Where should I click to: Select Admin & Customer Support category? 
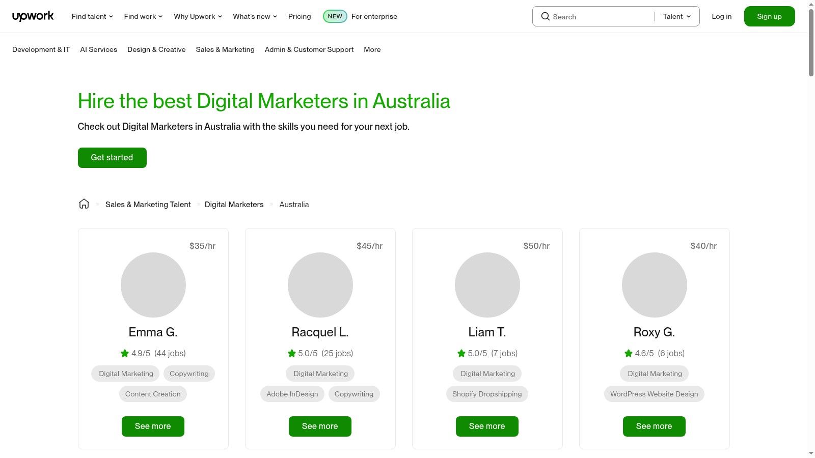(x=309, y=49)
